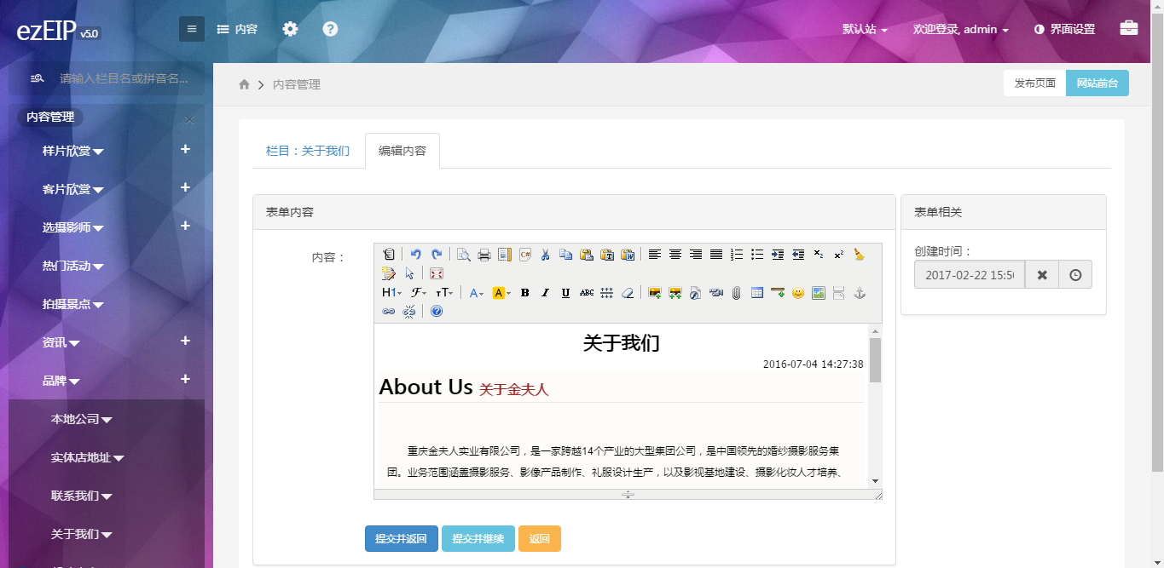Image resolution: width=1164 pixels, height=568 pixels.
Task: Open the briefcase icon in header
Action: pos(1129,28)
